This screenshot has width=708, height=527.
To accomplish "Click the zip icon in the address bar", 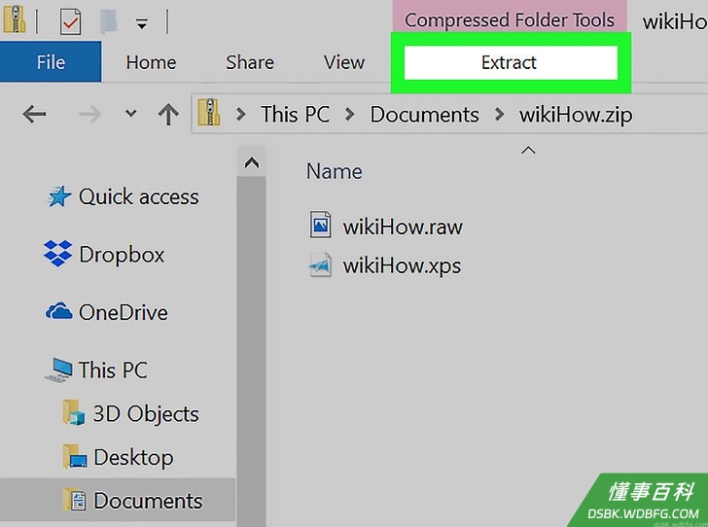I will 209,112.
